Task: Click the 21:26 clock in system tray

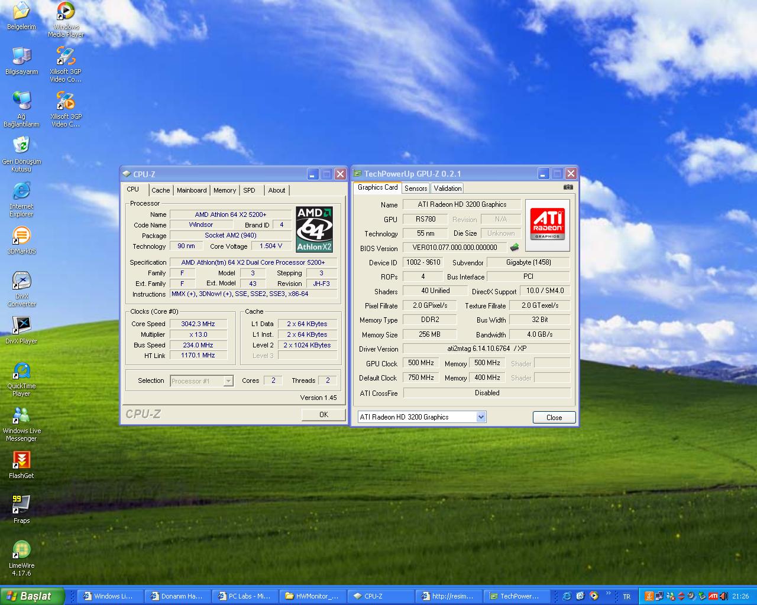Action: [x=740, y=596]
